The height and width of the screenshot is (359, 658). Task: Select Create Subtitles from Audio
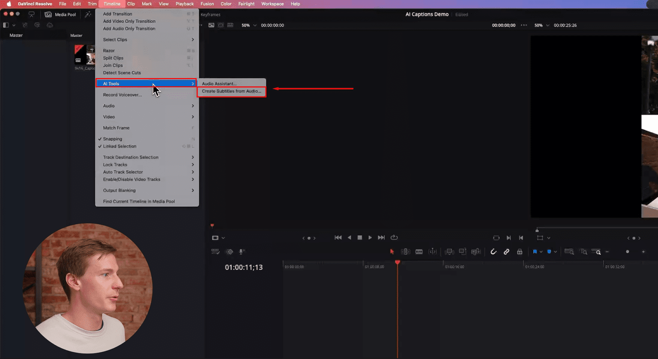pos(231,91)
